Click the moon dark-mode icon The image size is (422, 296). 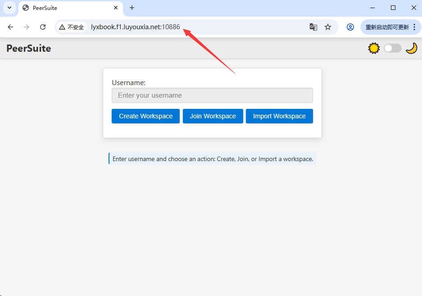click(411, 48)
